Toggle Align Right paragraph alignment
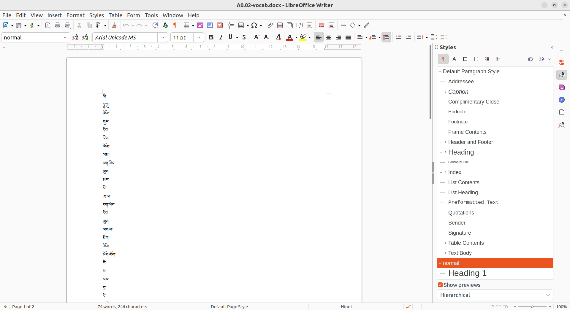 coord(338,37)
